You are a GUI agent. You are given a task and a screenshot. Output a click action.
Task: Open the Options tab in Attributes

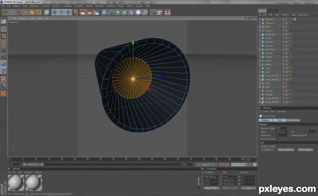[x=266, y=120]
